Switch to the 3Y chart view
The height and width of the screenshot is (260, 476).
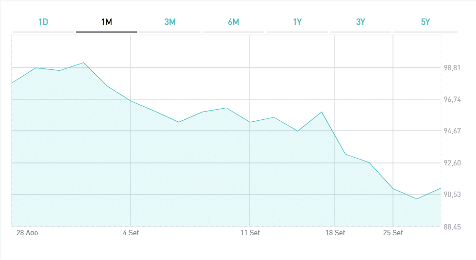click(x=360, y=22)
